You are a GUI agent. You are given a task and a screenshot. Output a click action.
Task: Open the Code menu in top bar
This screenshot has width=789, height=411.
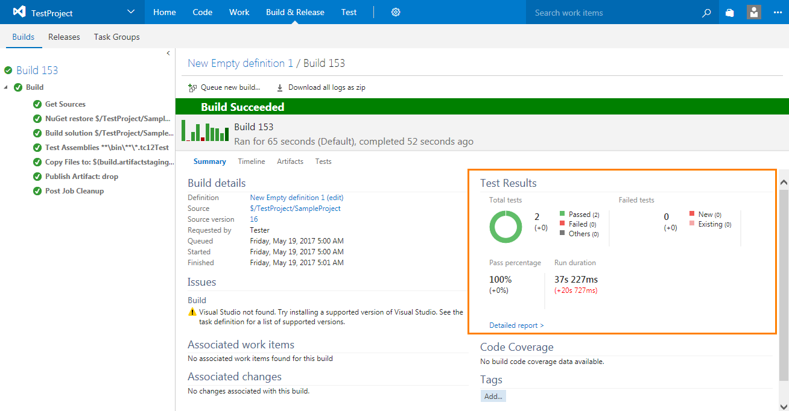pyautogui.click(x=202, y=12)
